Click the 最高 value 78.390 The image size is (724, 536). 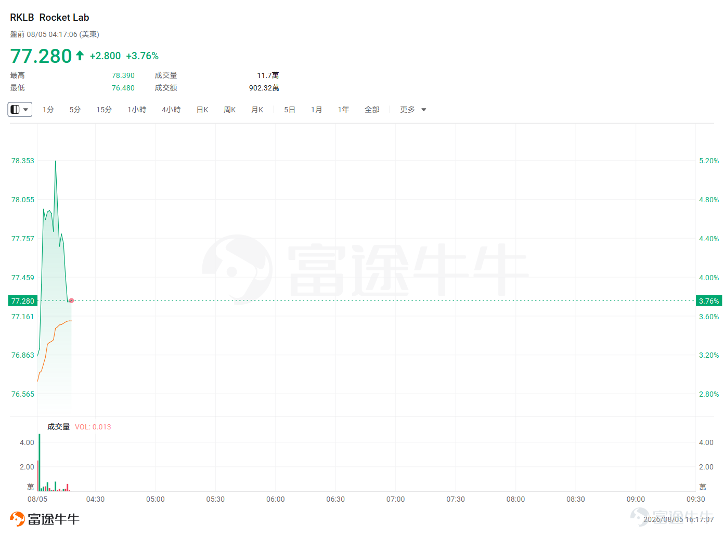(123, 75)
